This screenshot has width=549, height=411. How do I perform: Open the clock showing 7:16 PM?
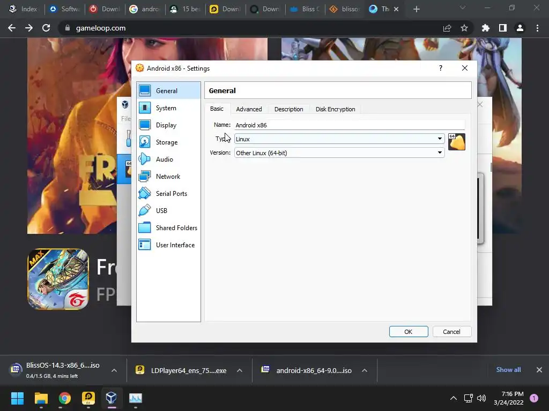[508, 398]
